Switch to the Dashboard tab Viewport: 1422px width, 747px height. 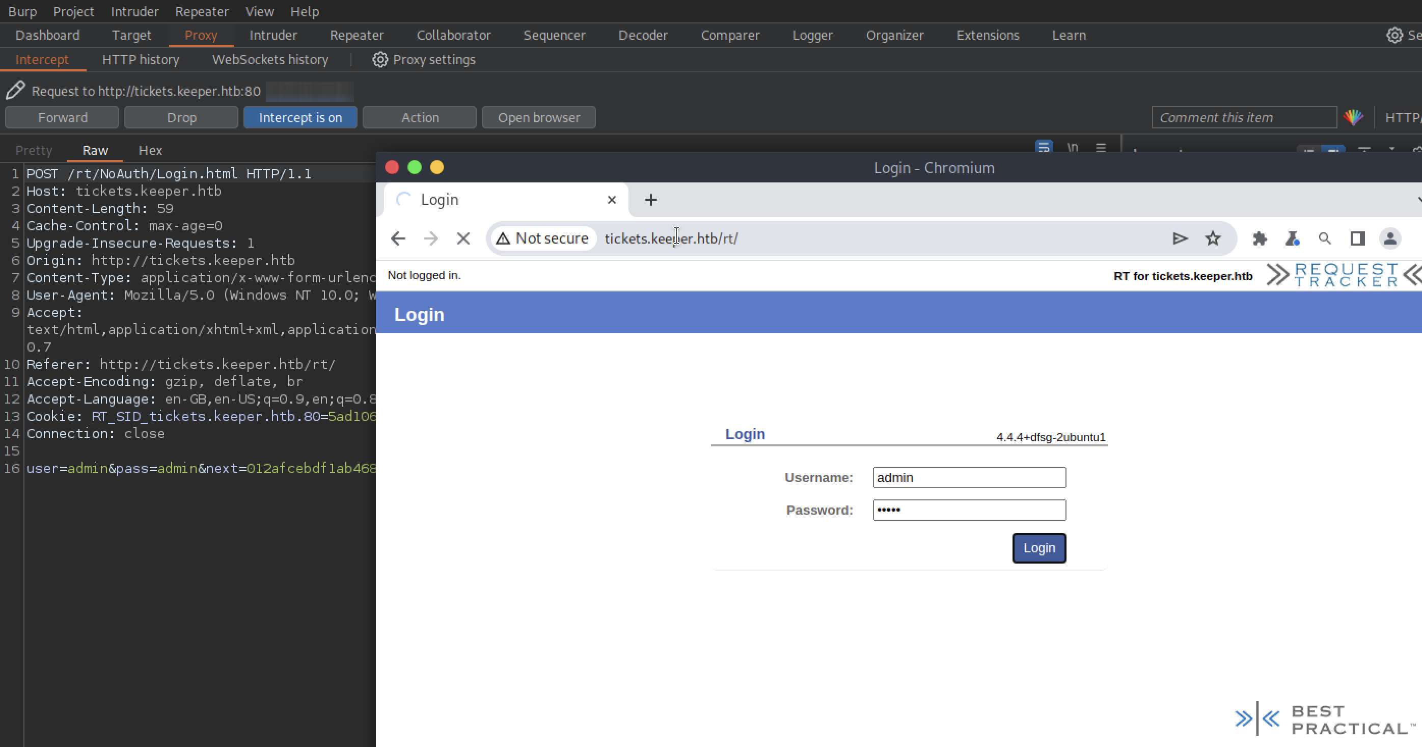click(x=47, y=35)
